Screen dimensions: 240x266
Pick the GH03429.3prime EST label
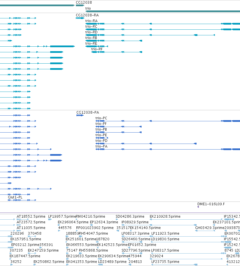click(210, 228)
